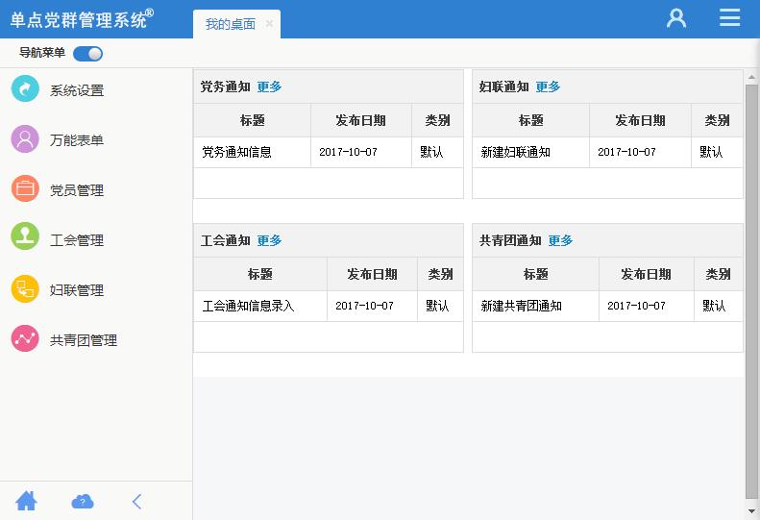The image size is (760, 520).
Task: Open cloud help icon
Action: tap(83, 502)
